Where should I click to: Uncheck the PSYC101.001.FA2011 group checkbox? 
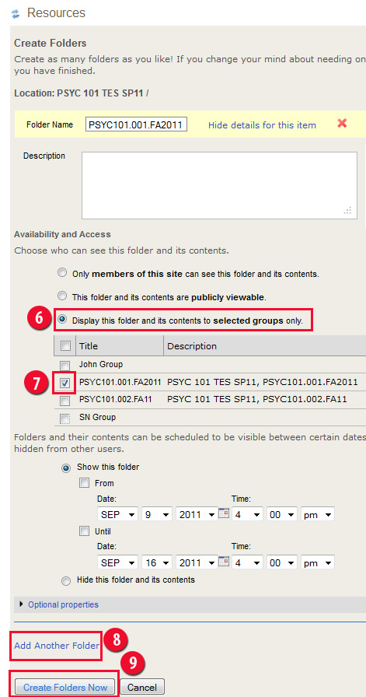click(64, 383)
